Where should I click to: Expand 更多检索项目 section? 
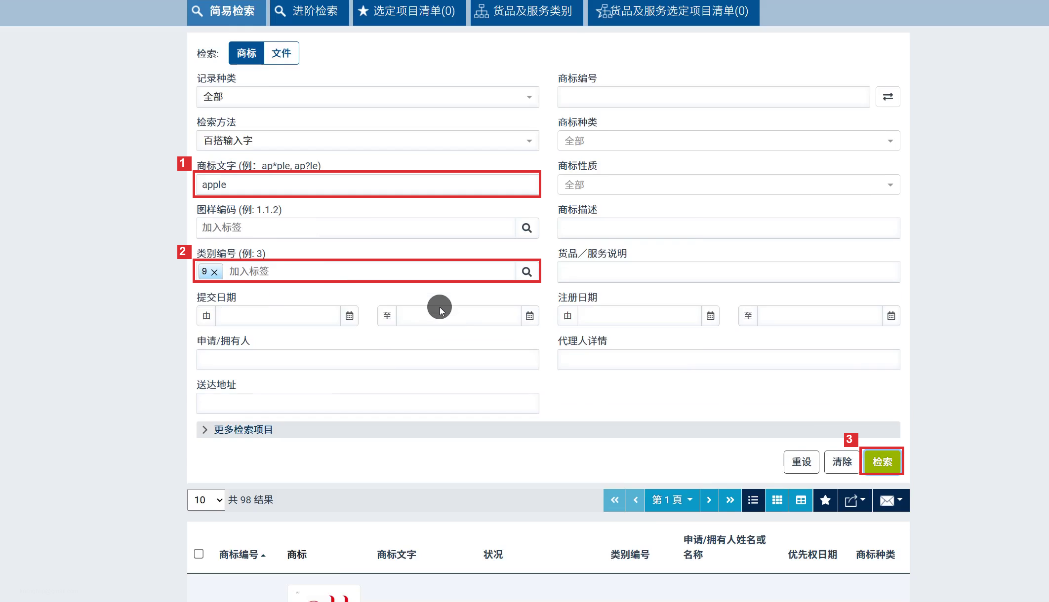tap(548, 430)
